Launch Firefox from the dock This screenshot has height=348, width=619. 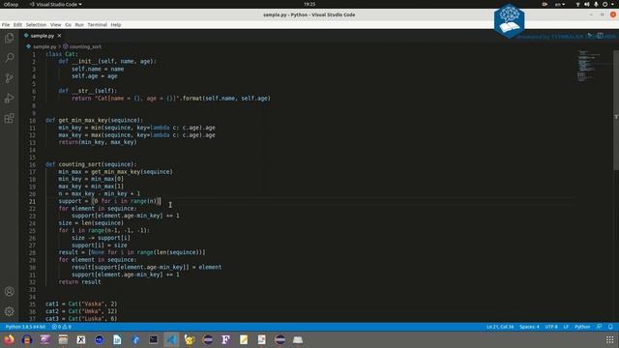tap(9, 339)
